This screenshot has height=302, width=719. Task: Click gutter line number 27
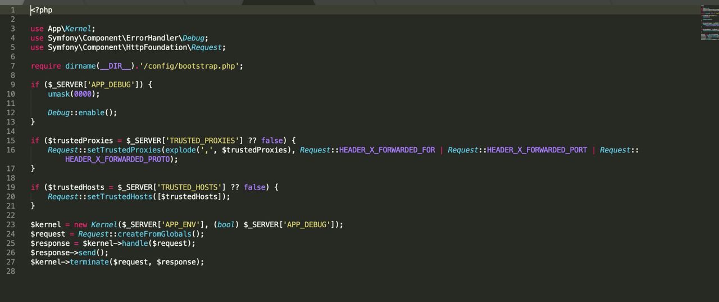coord(11,262)
